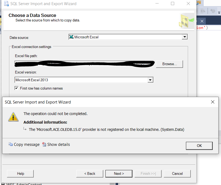Minimize the Import and Export Wizard window

[x=157, y=3]
